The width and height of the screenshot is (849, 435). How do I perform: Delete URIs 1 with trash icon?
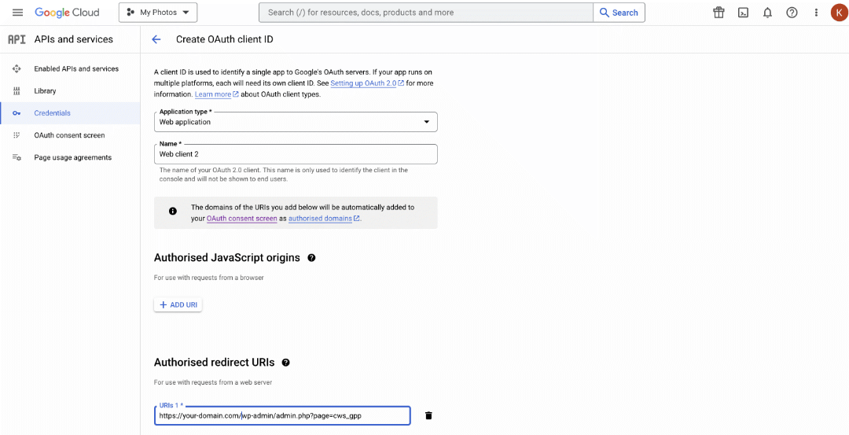[429, 415]
